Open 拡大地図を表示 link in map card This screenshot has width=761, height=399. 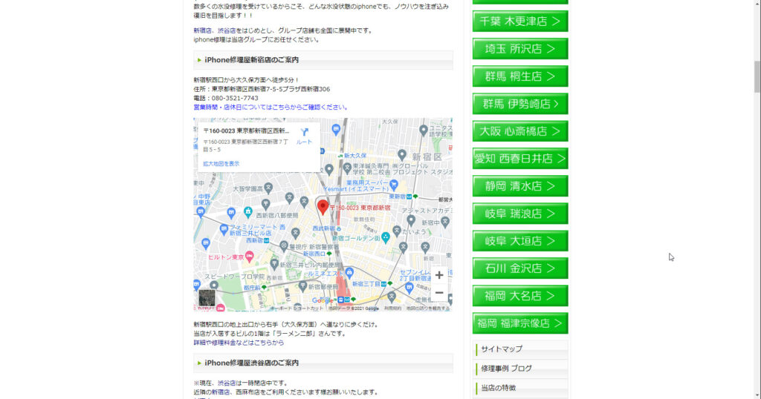click(x=221, y=164)
